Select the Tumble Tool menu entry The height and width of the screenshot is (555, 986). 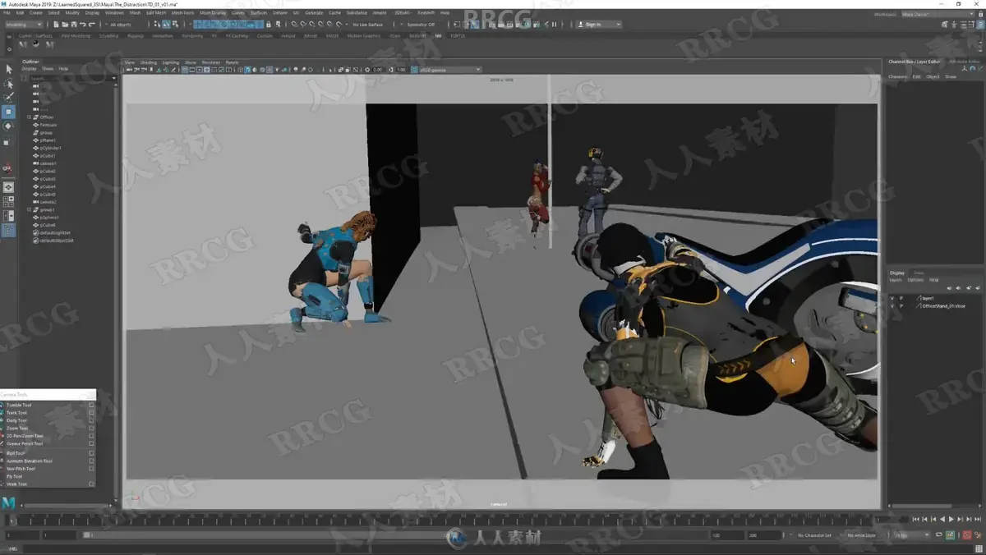(x=19, y=405)
